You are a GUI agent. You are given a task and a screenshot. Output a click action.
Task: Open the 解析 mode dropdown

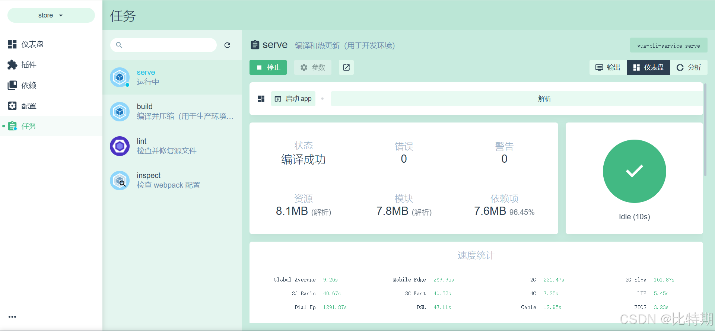pyautogui.click(x=517, y=99)
